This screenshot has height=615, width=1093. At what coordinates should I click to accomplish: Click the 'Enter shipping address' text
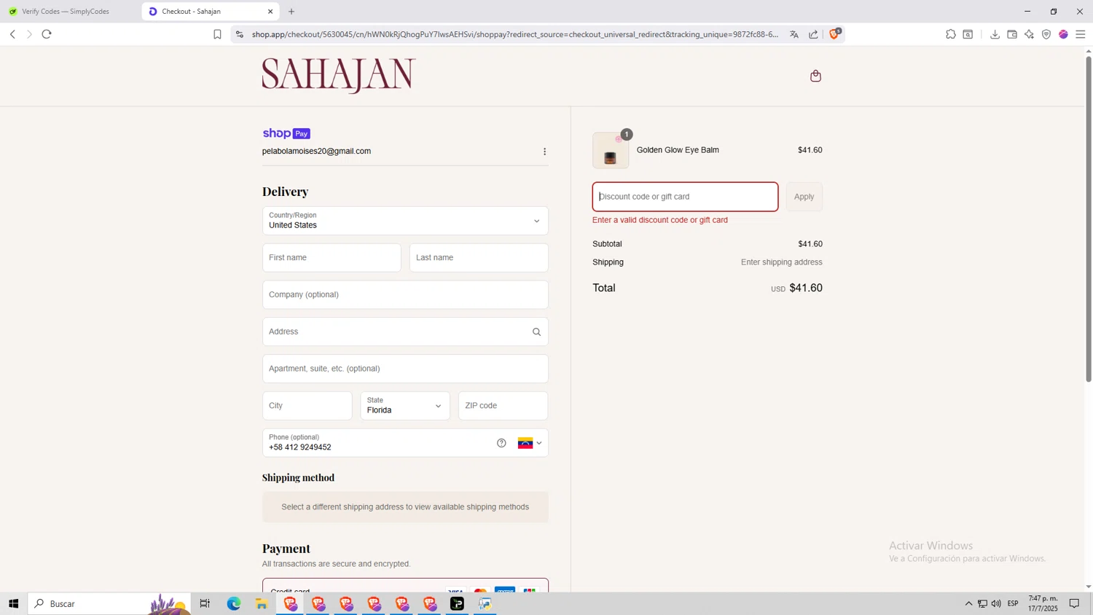[x=781, y=262]
